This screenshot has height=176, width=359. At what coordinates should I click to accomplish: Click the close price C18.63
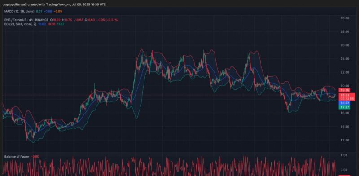pyautogui.click(x=89, y=20)
